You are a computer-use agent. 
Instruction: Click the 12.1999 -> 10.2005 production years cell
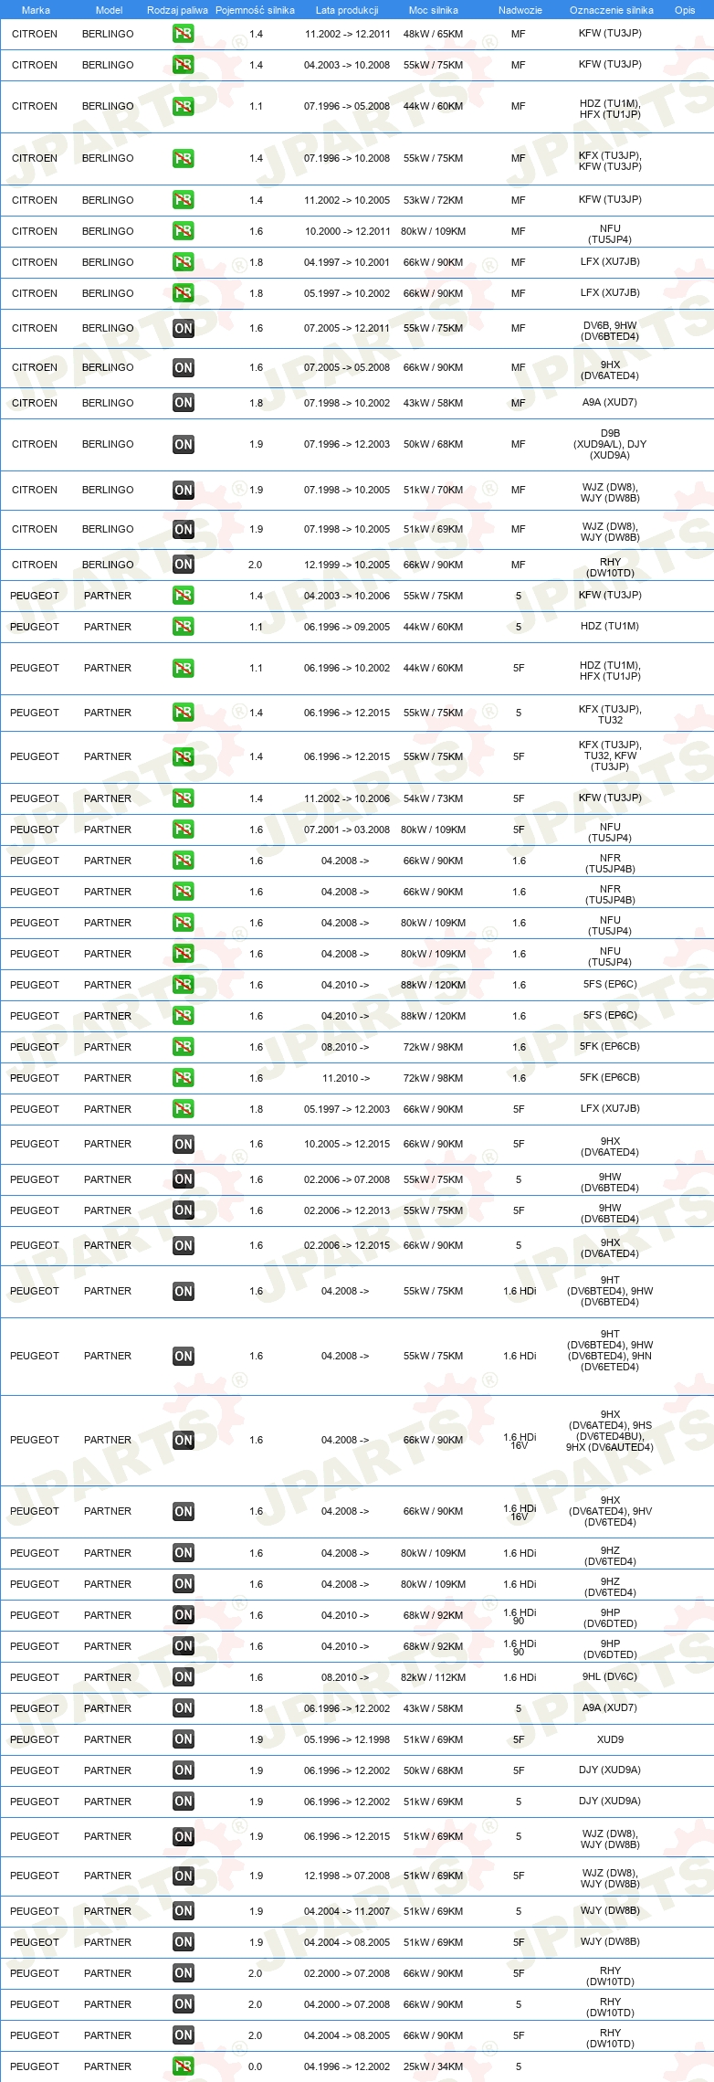point(347,565)
